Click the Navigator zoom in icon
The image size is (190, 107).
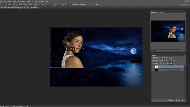182,50
